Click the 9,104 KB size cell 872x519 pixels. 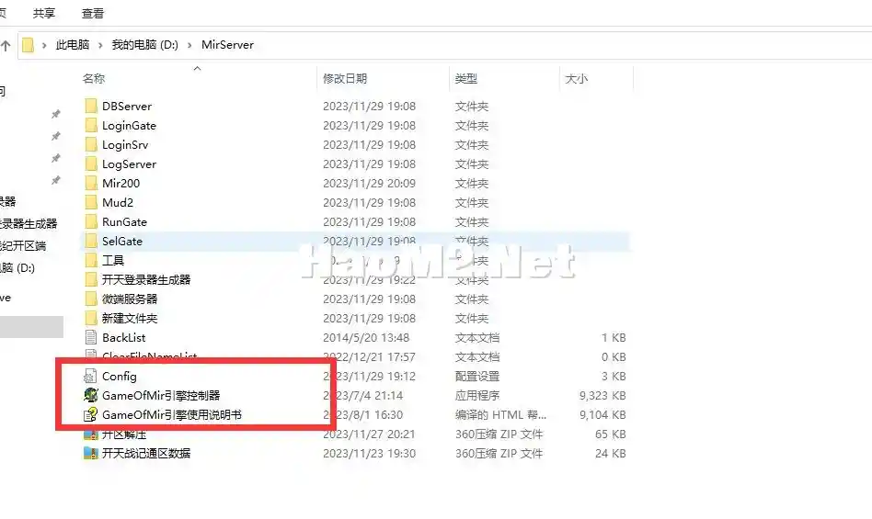pos(602,414)
